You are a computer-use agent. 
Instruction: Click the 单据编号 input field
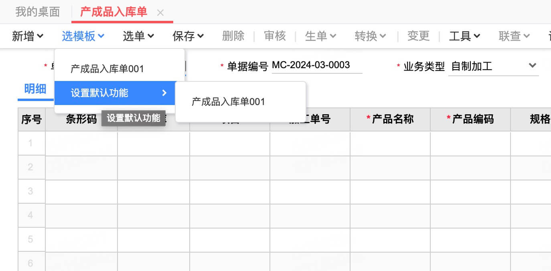(317, 65)
